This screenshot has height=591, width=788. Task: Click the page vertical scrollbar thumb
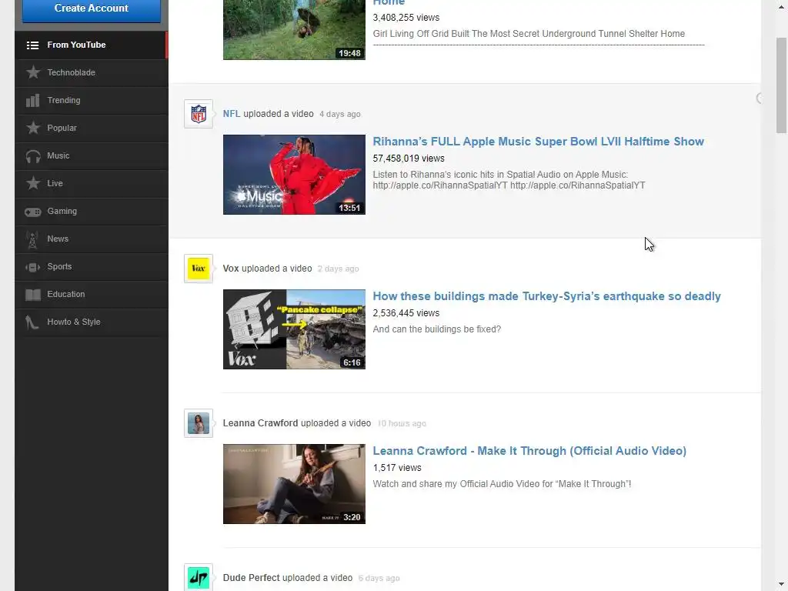781,85
